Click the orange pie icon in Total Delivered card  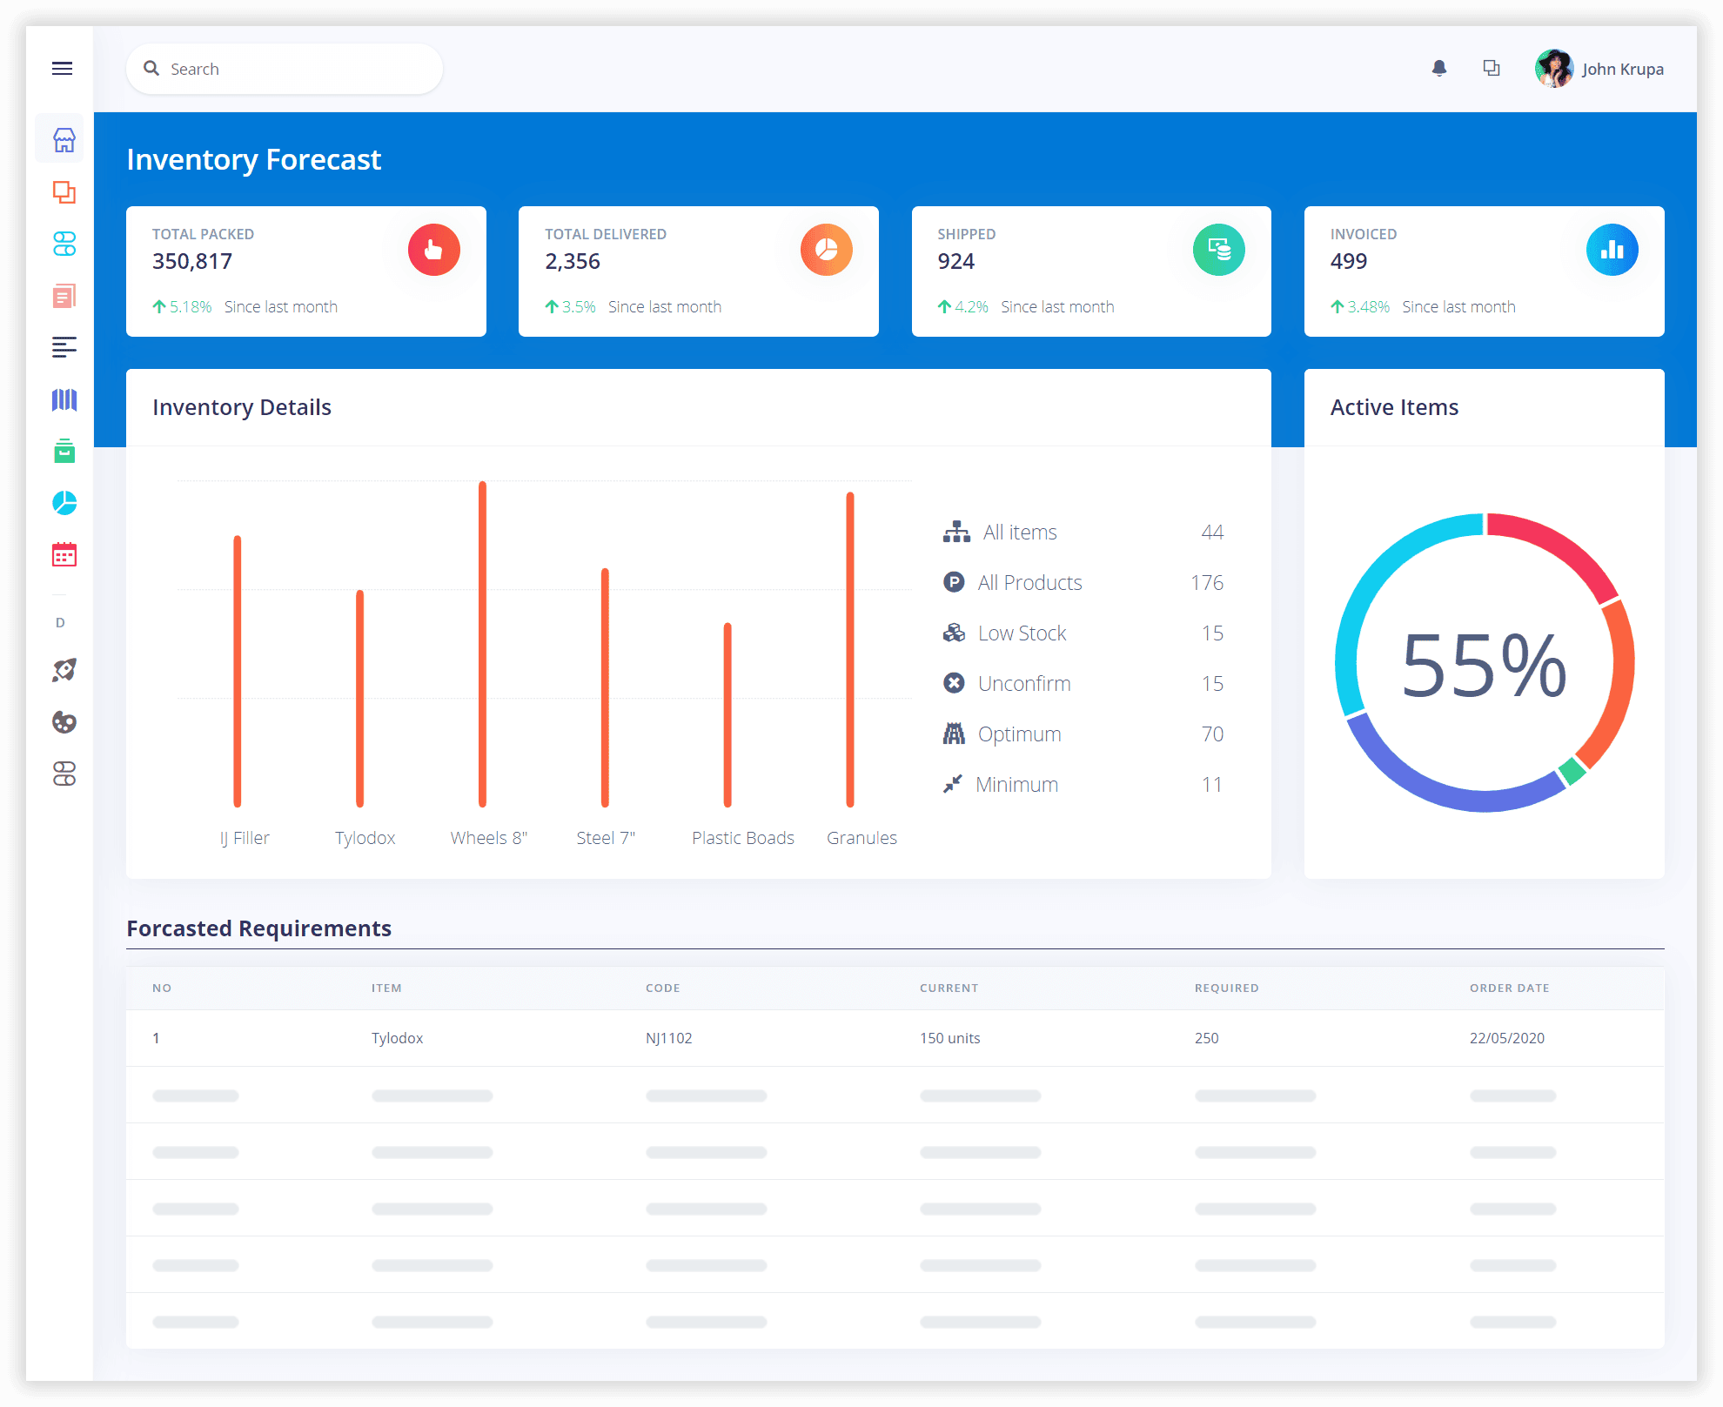827,250
